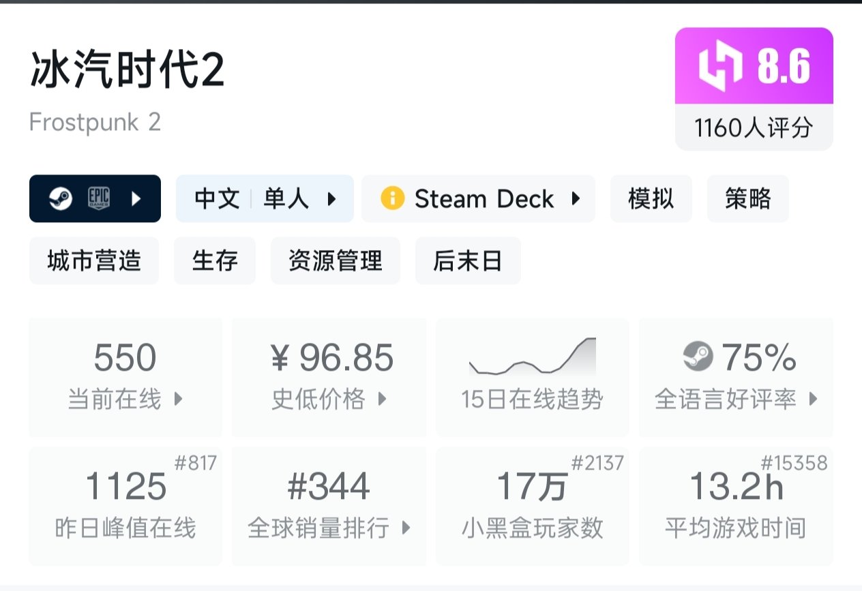Open 当前在线 details arrow
This screenshot has width=862, height=591.
[x=179, y=399]
